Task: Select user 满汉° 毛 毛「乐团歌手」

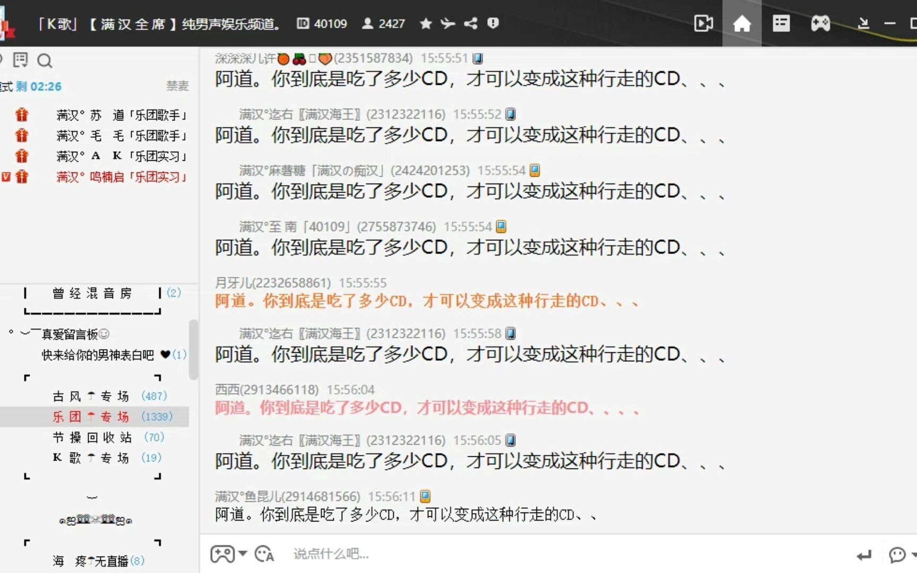Action: 122,136
